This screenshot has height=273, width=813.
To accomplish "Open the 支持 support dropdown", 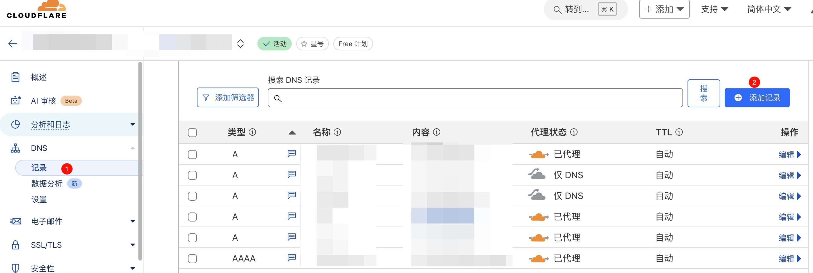I will coord(715,9).
